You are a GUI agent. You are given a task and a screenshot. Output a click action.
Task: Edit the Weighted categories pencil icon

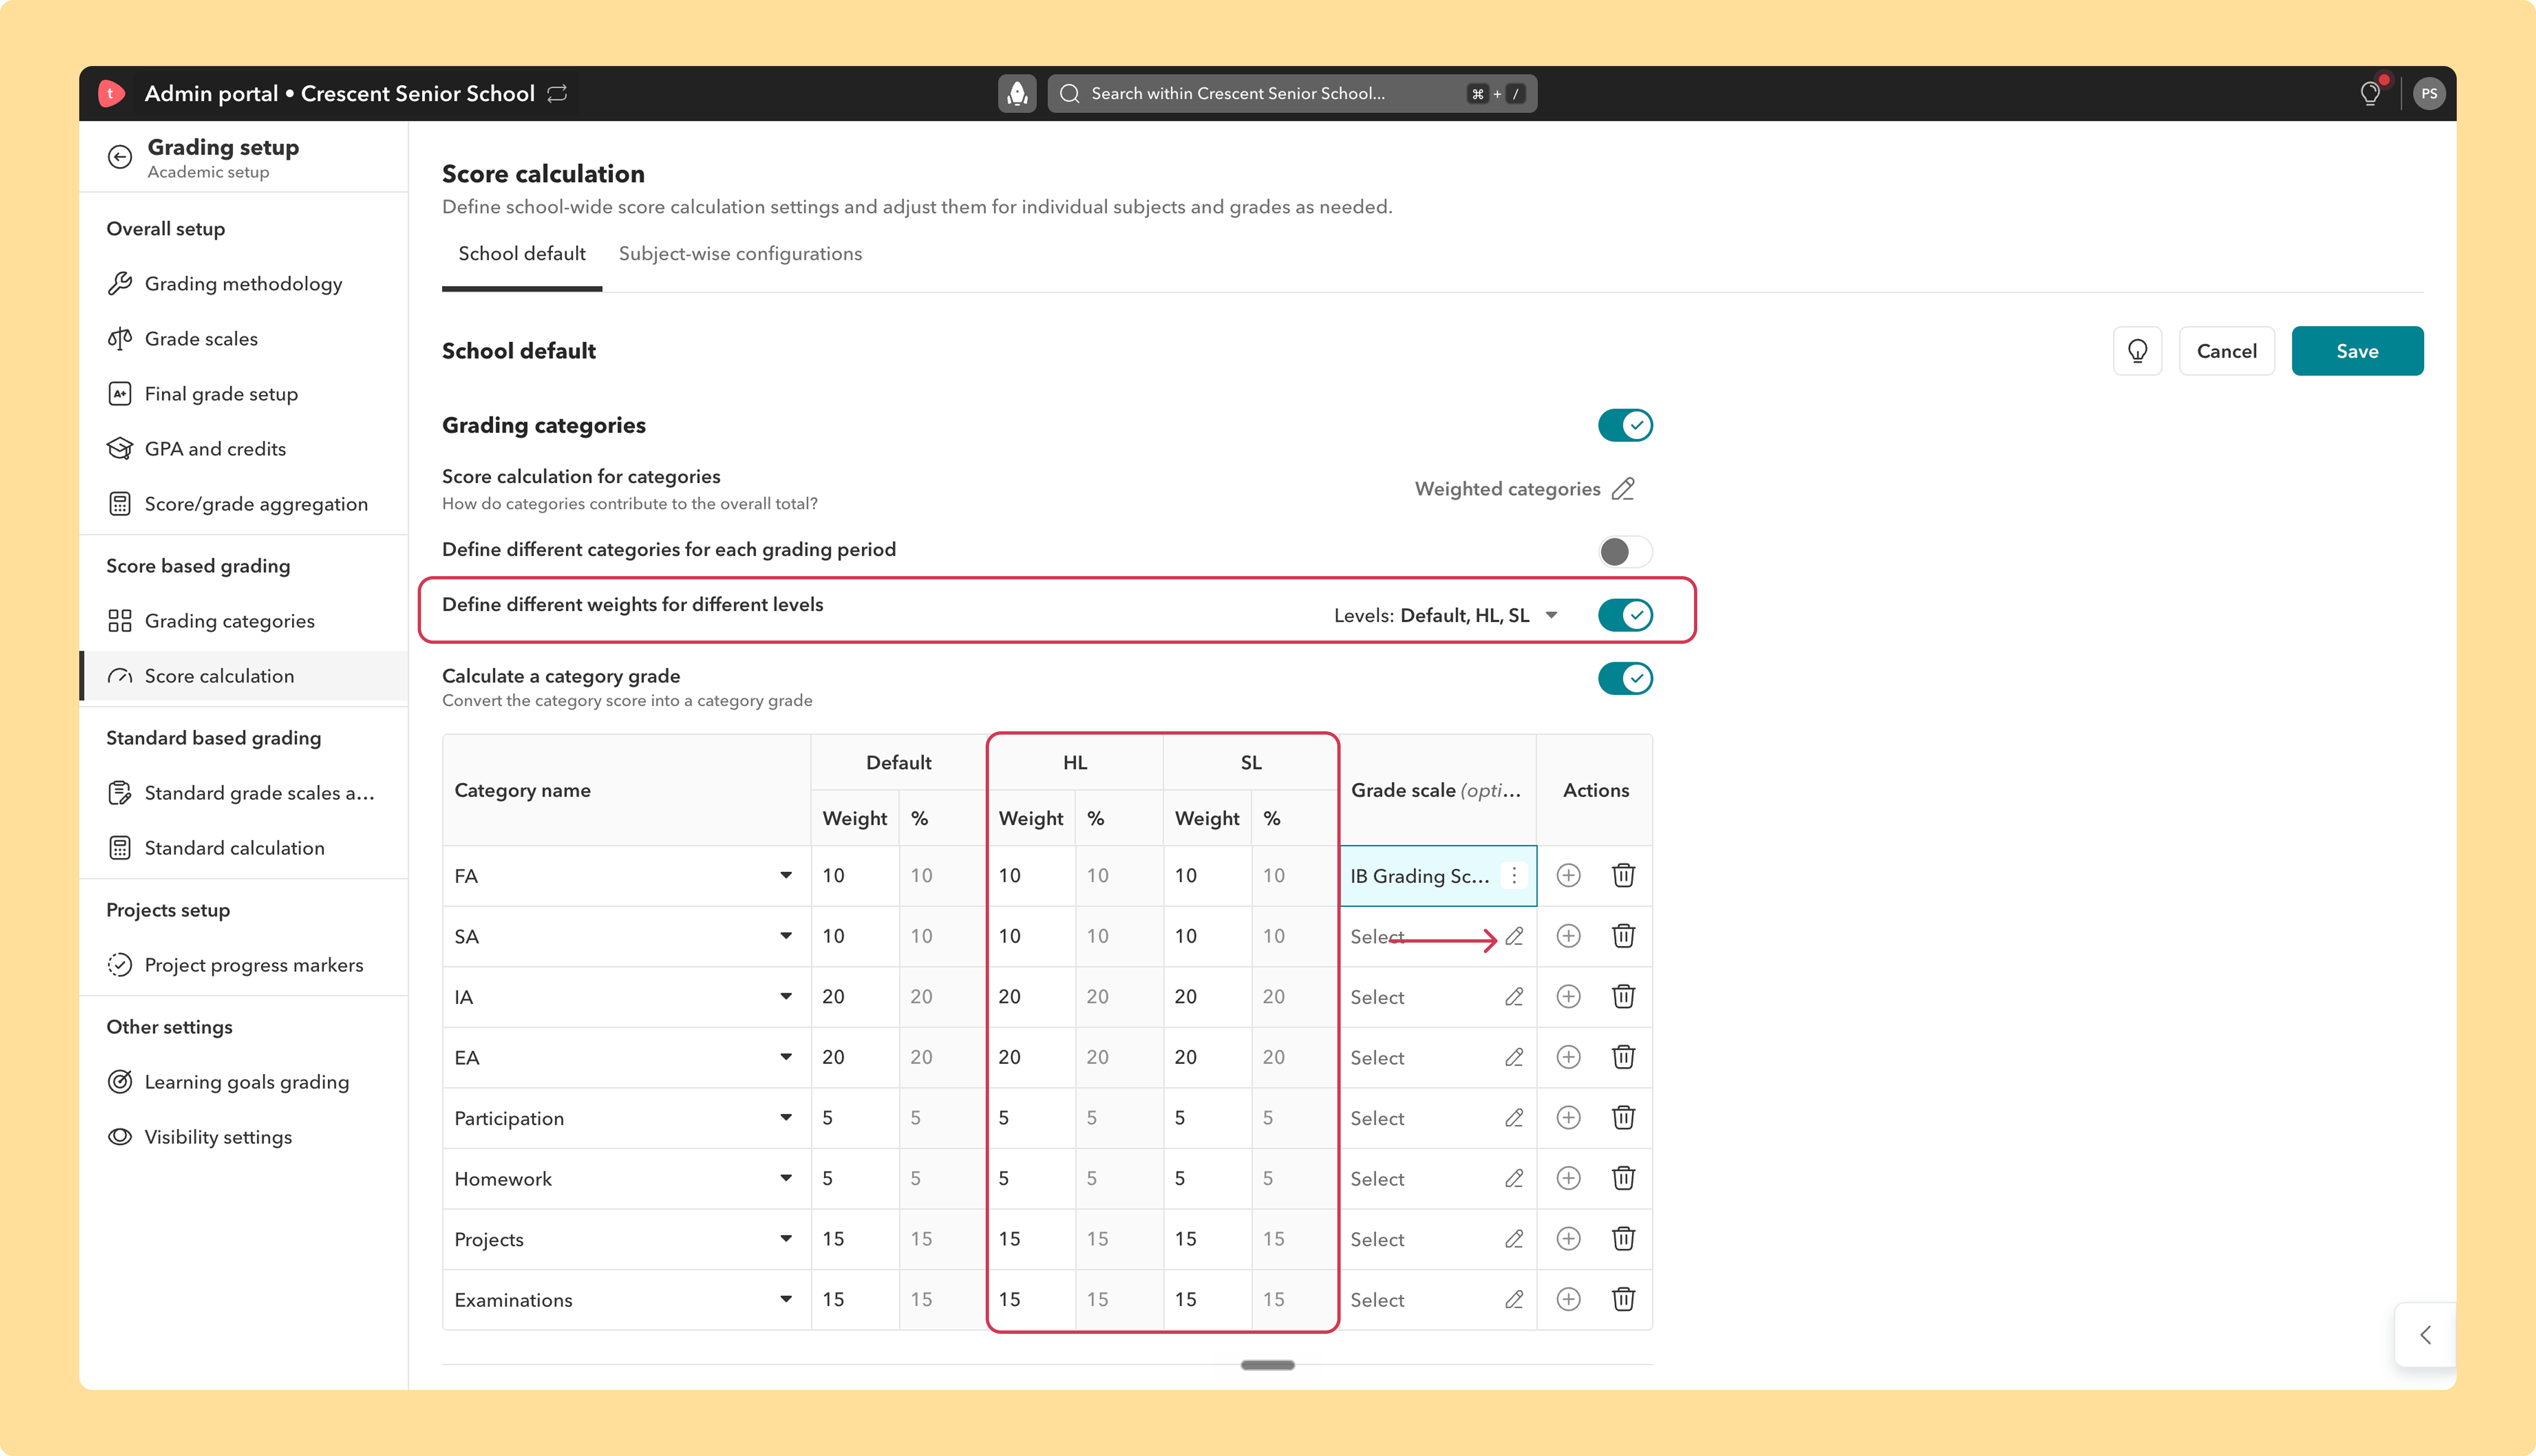(x=1623, y=489)
